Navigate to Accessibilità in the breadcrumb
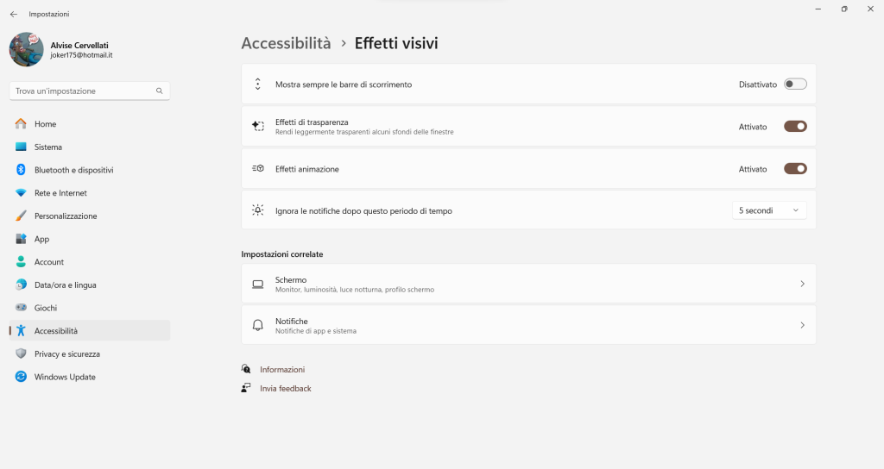 click(286, 43)
